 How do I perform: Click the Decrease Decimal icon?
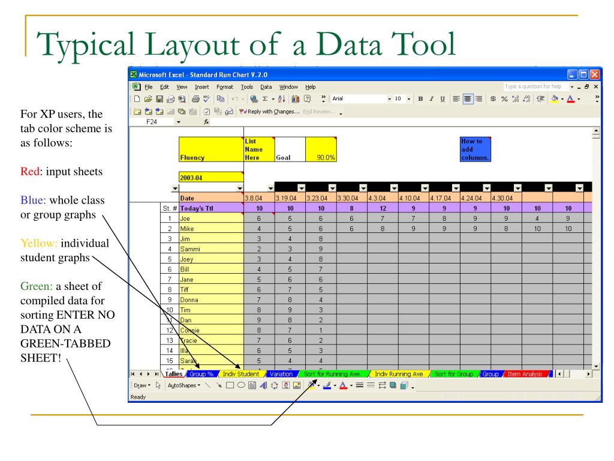[x=527, y=99]
